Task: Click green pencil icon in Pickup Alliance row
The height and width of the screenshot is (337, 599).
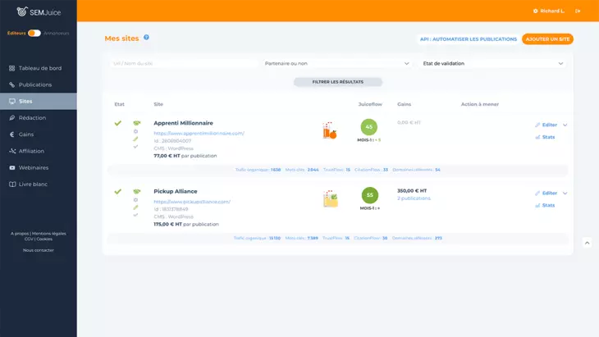Action: [135, 207]
